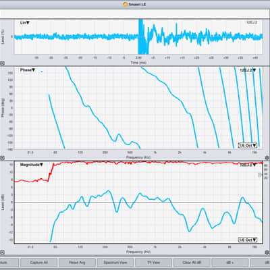
Task: Click the 12EJ.2 label in impulse pane
Action: pyautogui.click(x=252, y=22)
